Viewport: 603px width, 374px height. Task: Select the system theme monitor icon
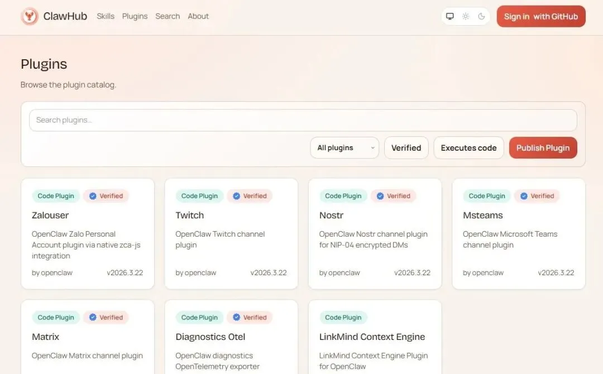[449, 16]
